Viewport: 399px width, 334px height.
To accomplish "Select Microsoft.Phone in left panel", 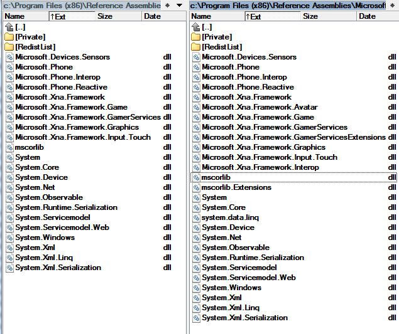I will (44, 67).
